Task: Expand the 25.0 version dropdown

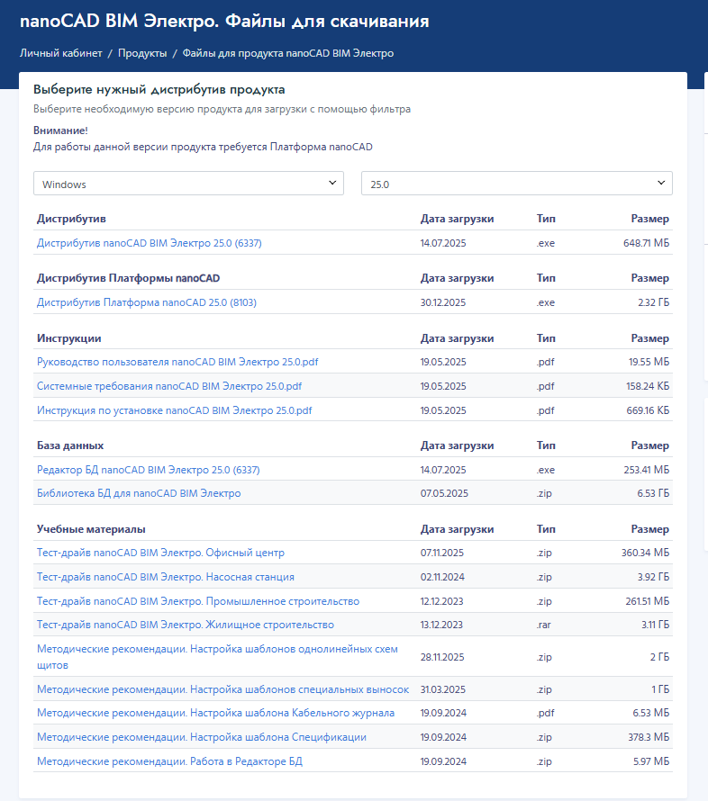Action: pos(516,184)
